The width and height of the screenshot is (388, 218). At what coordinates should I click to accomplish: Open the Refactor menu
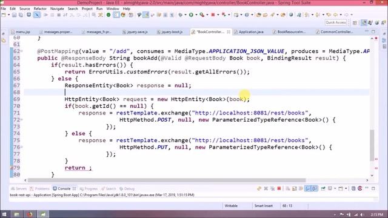[40, 8]
